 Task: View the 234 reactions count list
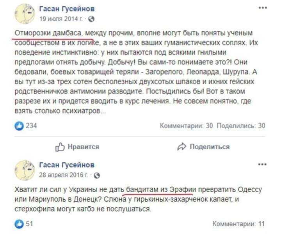tap(31, 126)
